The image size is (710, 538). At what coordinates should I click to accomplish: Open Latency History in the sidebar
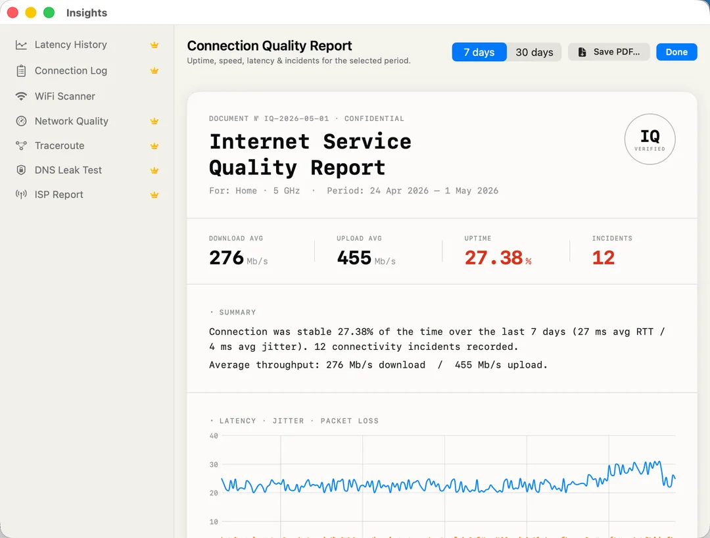87,45
